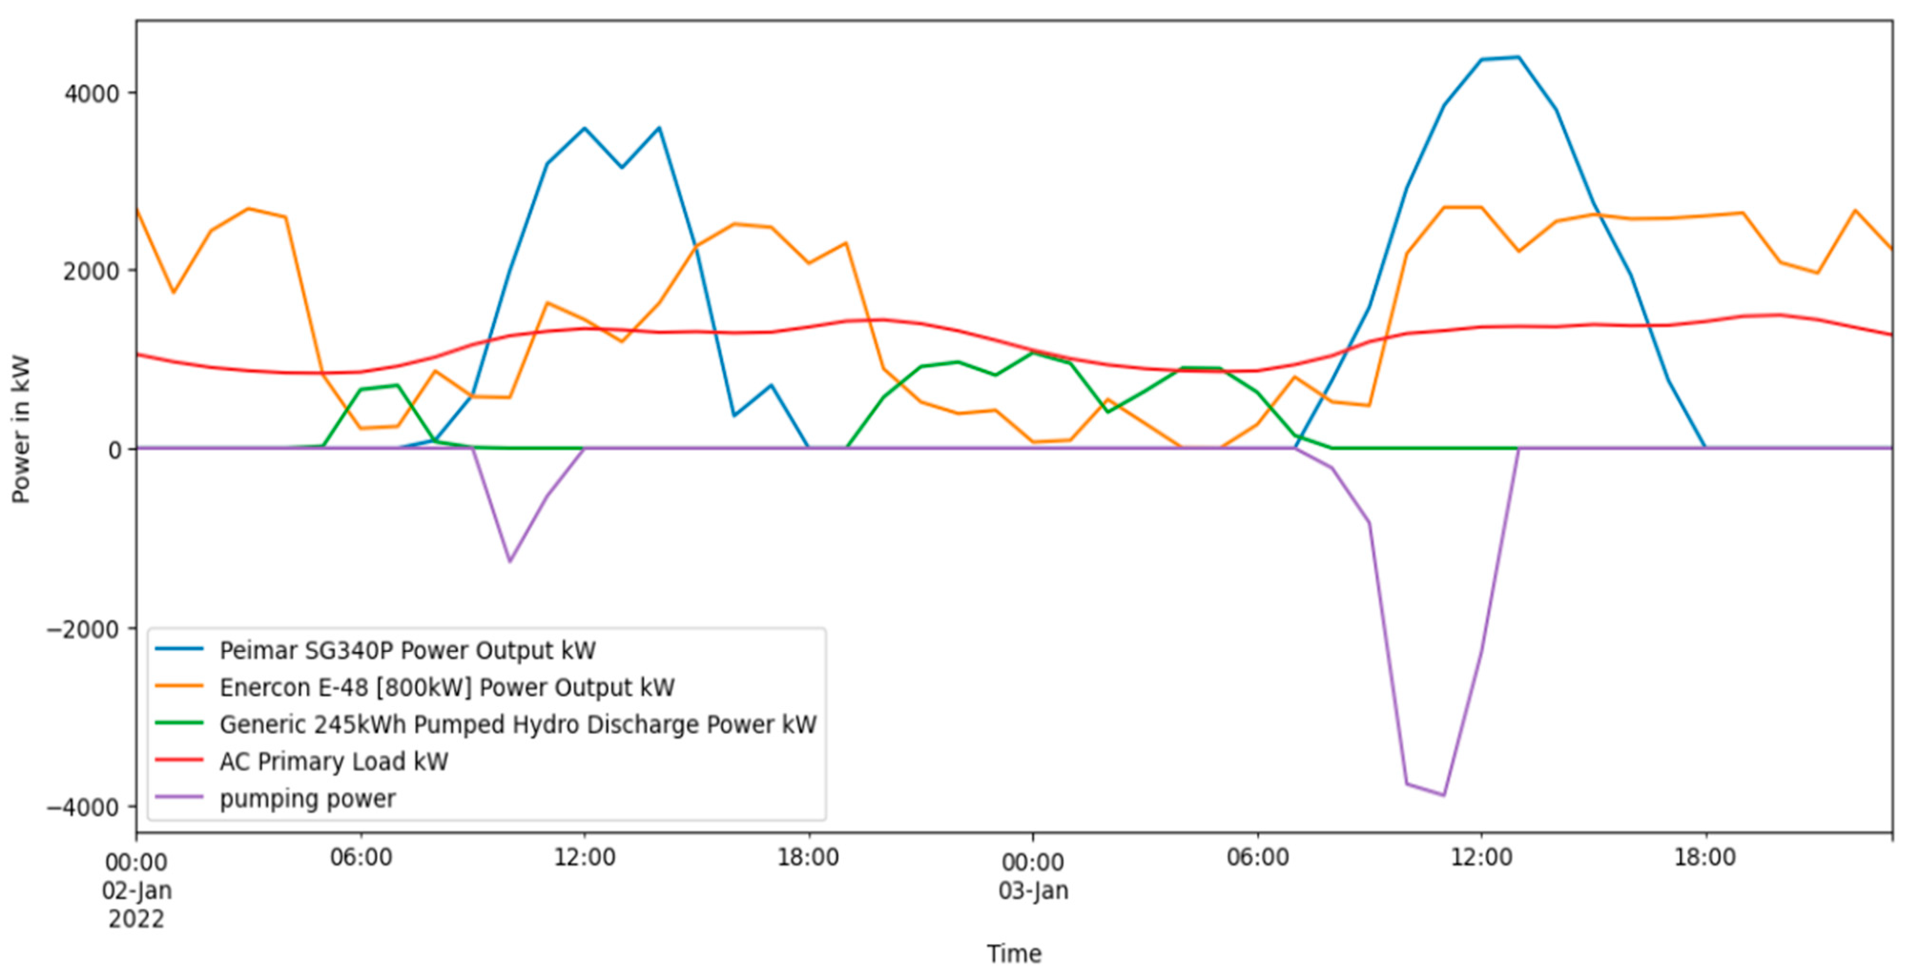This screenshot has height=973, width=1909.
Task: Click the −4000 y-axis tick label
Action: [x=82, y=807]
